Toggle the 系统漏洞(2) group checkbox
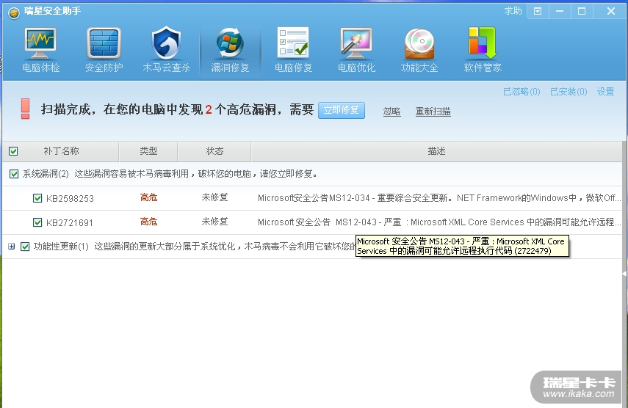The image size is (628, 408). point(14,174)
